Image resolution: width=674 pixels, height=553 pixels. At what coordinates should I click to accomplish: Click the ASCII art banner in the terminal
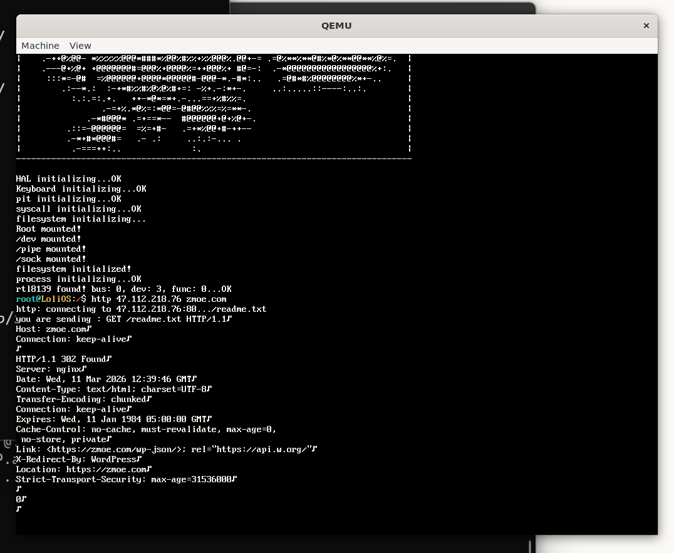213,103
